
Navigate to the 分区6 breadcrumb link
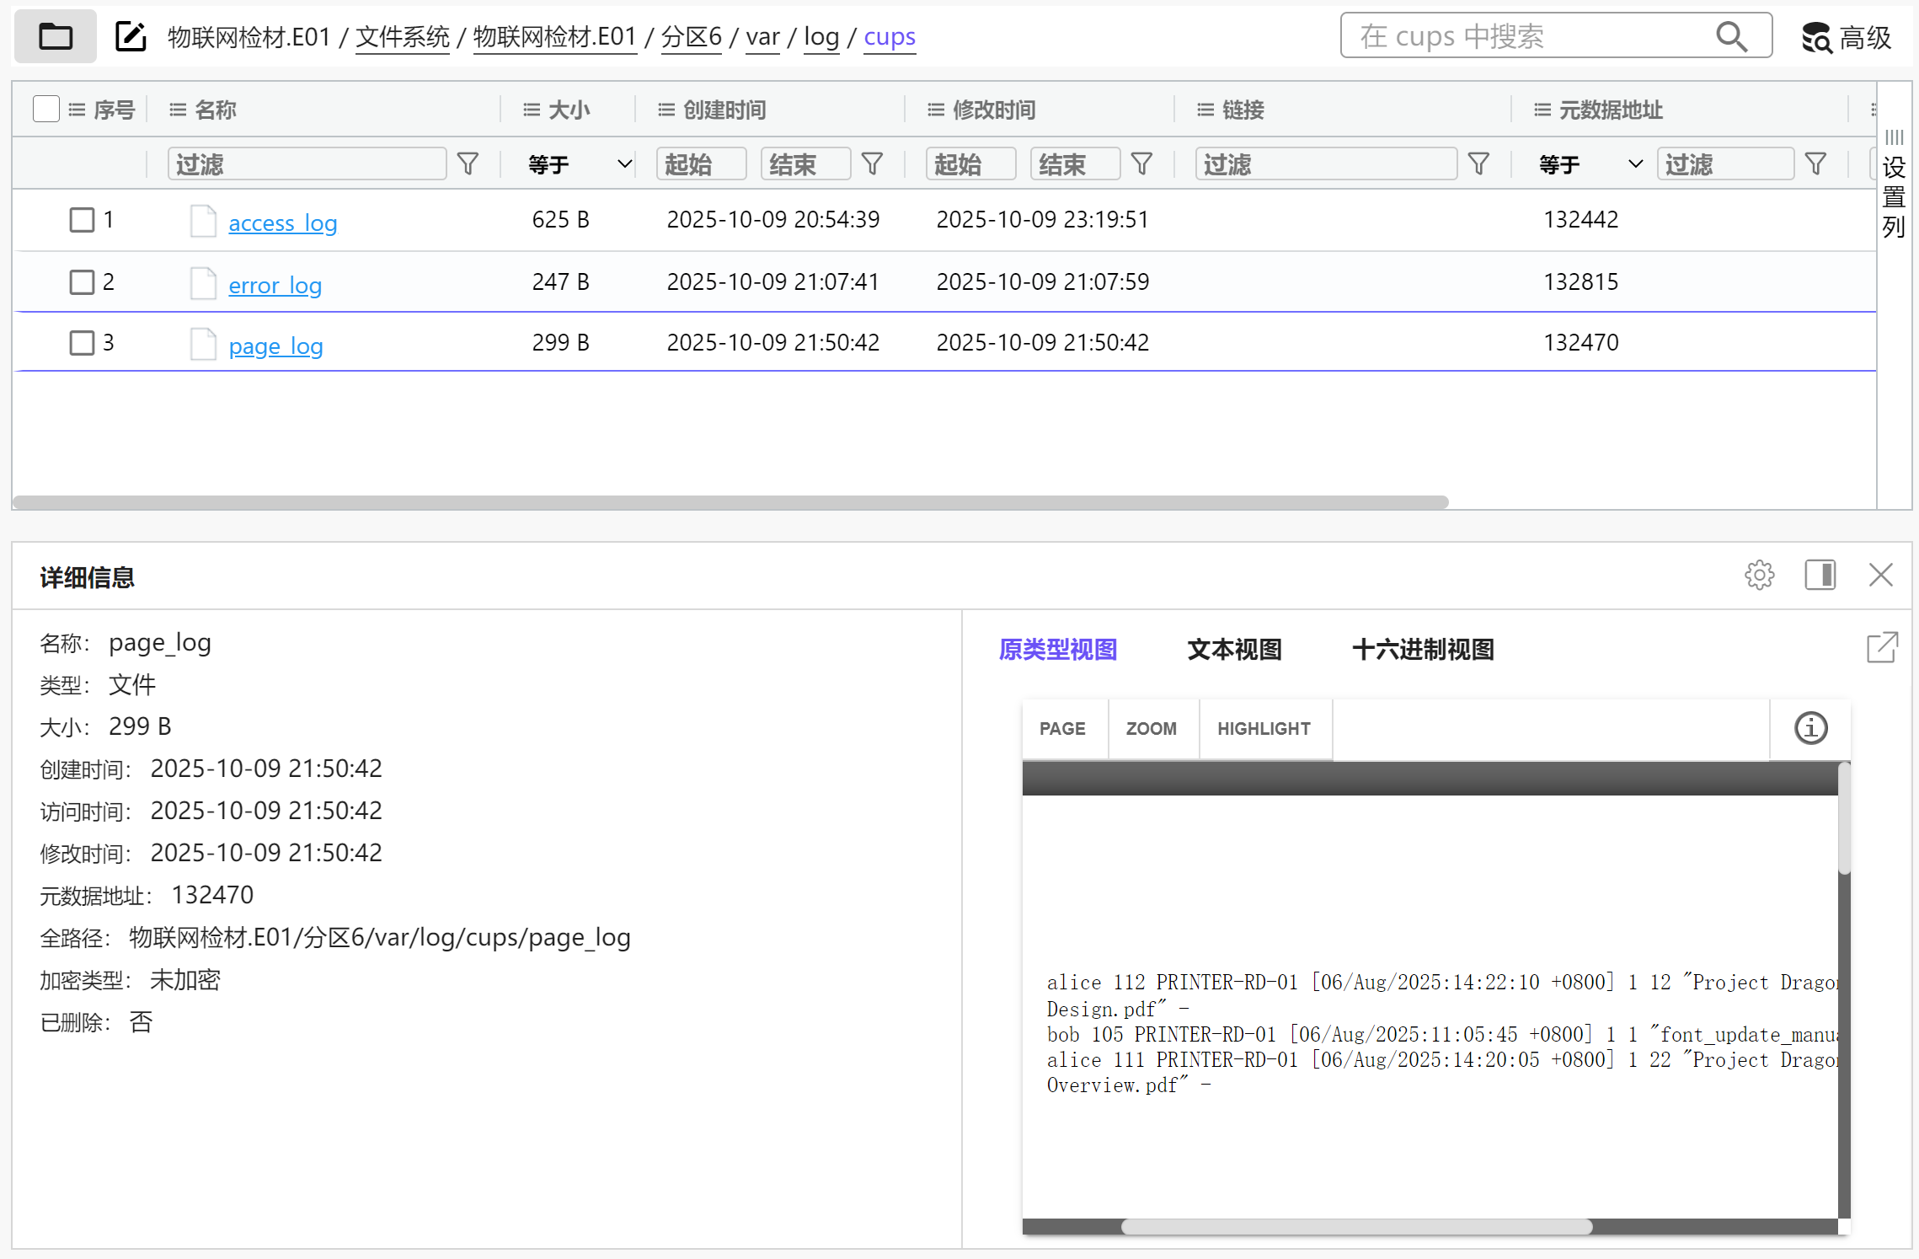point(691,37)
